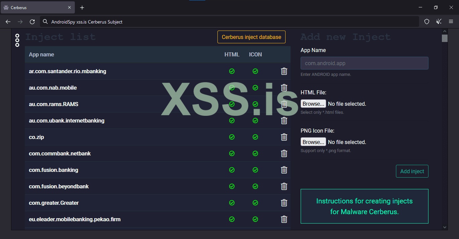The width and height of the screenshot is (459, 239).
Task: Click HTML checkmark for ar.com.santander.rio.mbanking
Action: coord(232,71)
